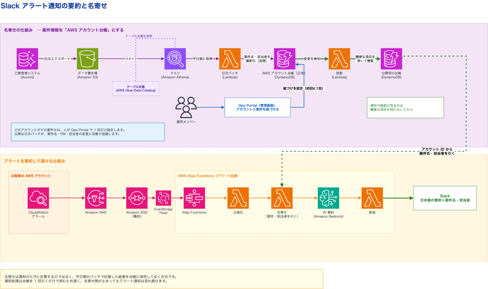Click the Amazon Athena クエリ icon
Viewport: 488px width, 289px height.
pyautogui.click(x=175, y=58)
